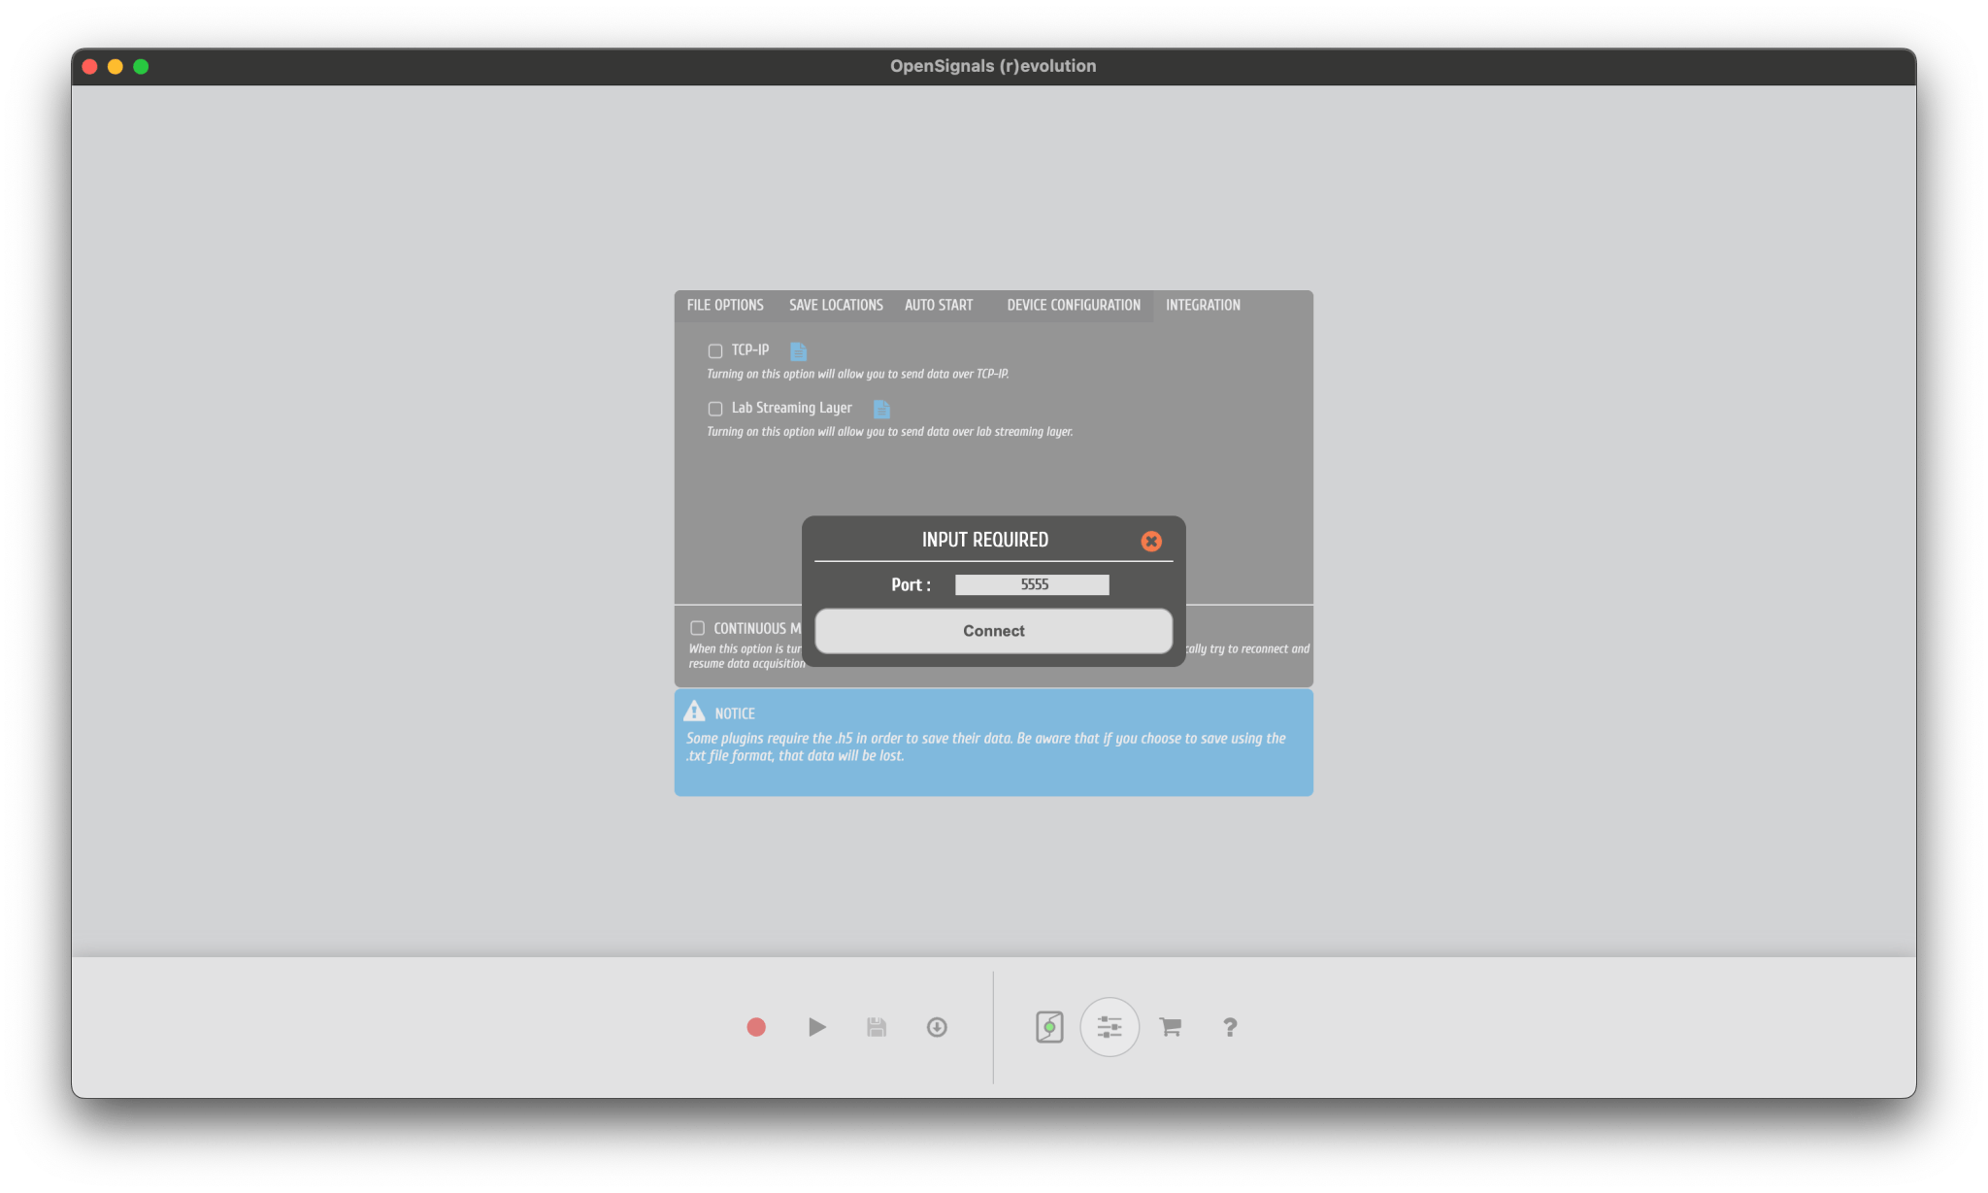Screen dimensions: 1988x1193
Task: Click the help question mark icon
Action: [1230, 1026]
